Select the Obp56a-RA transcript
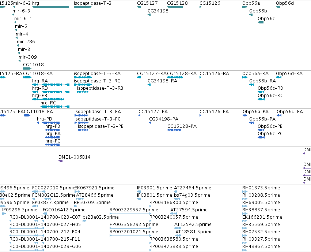 click(245, 77)
